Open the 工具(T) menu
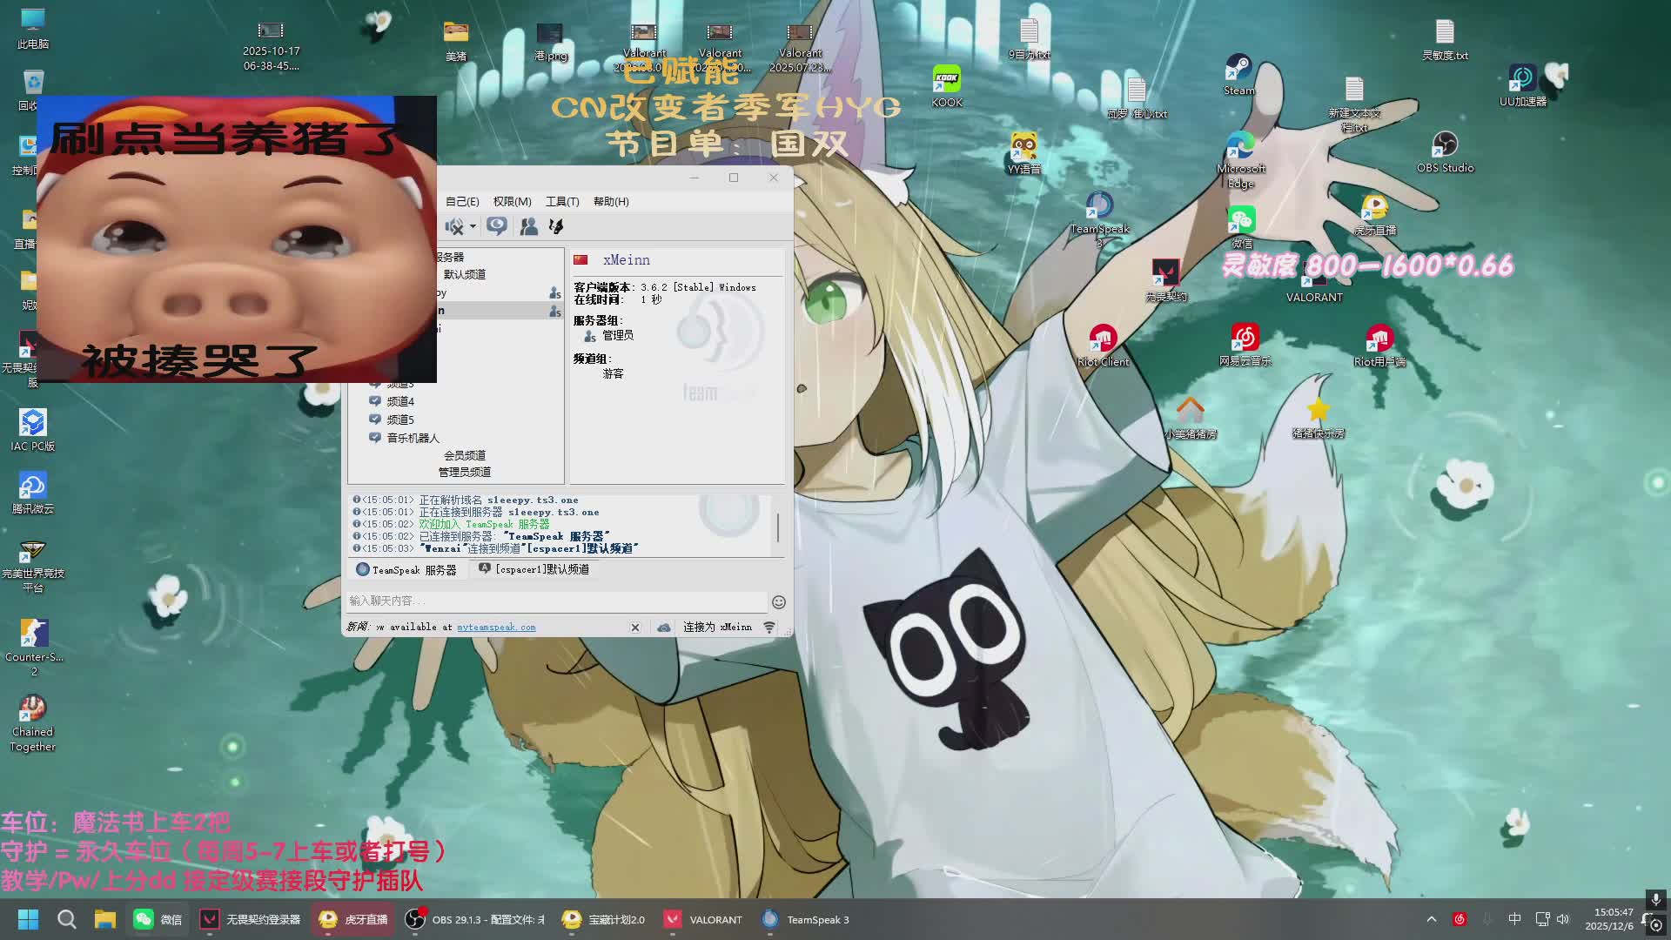 pyautogui.click(x=562, y=202)
